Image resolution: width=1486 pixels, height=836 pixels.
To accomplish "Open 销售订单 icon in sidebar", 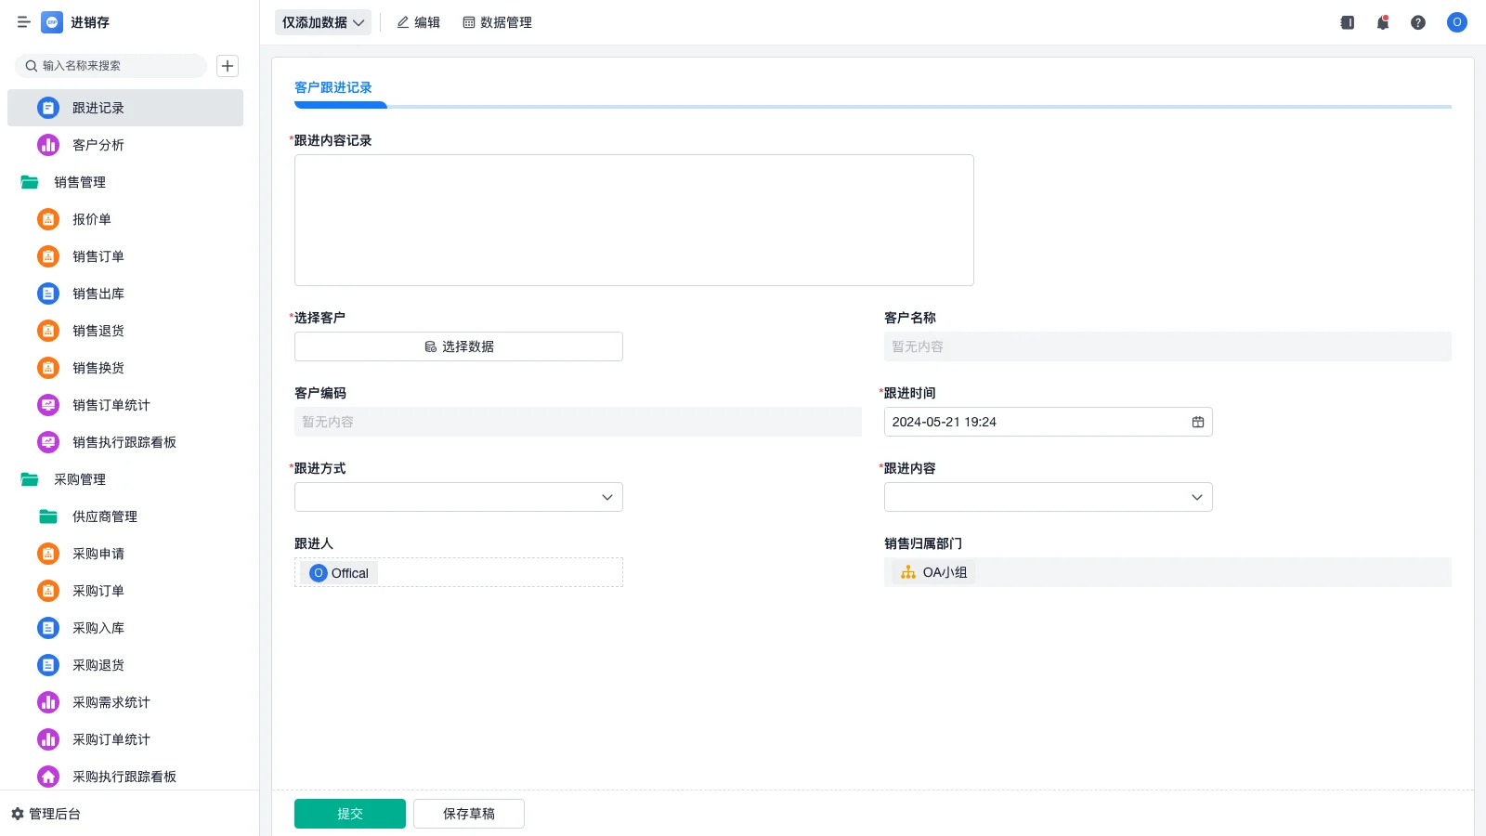I will [48, 256].
